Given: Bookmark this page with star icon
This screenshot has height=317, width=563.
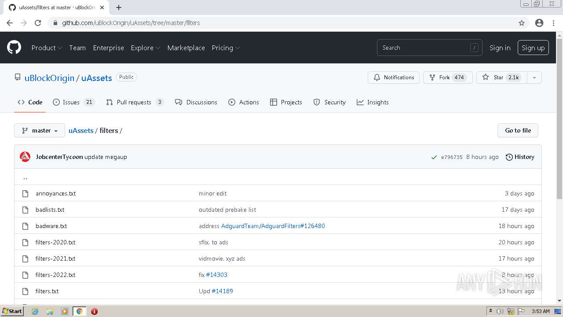Looking at the screenshot, I should click(x=522, y=23).
